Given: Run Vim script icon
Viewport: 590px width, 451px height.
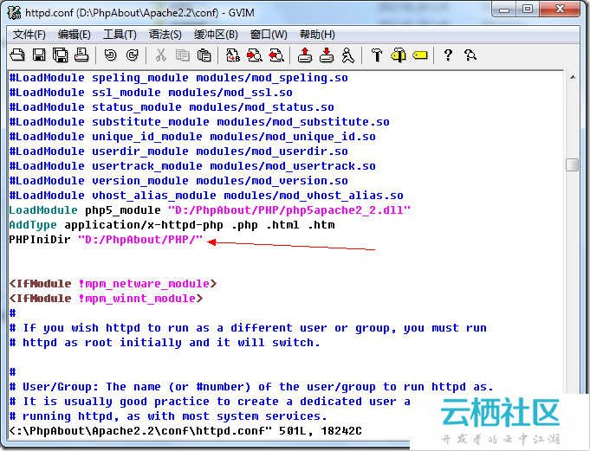Looking at the screenshot, I should pos(348,55).
